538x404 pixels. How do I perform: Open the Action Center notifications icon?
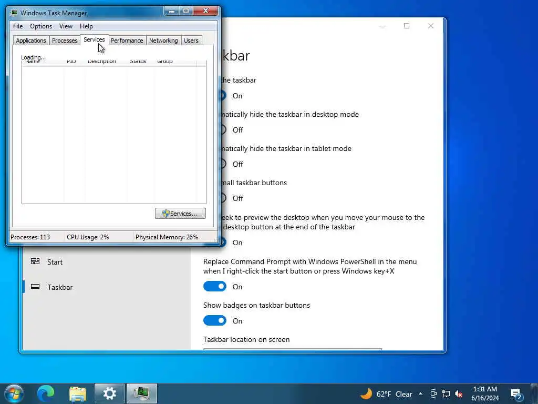[x=516, y=395]
